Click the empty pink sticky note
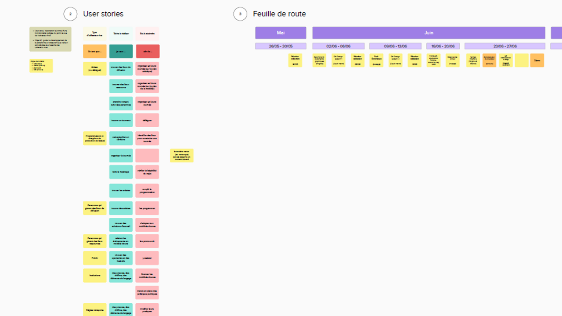 pos(147,156)
